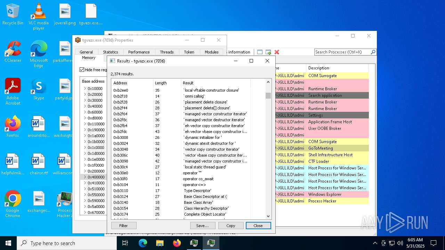Viewport: 445px width, 250px height.
Task: Click Process Hacker find window icon
Action: tap(260, 52)
